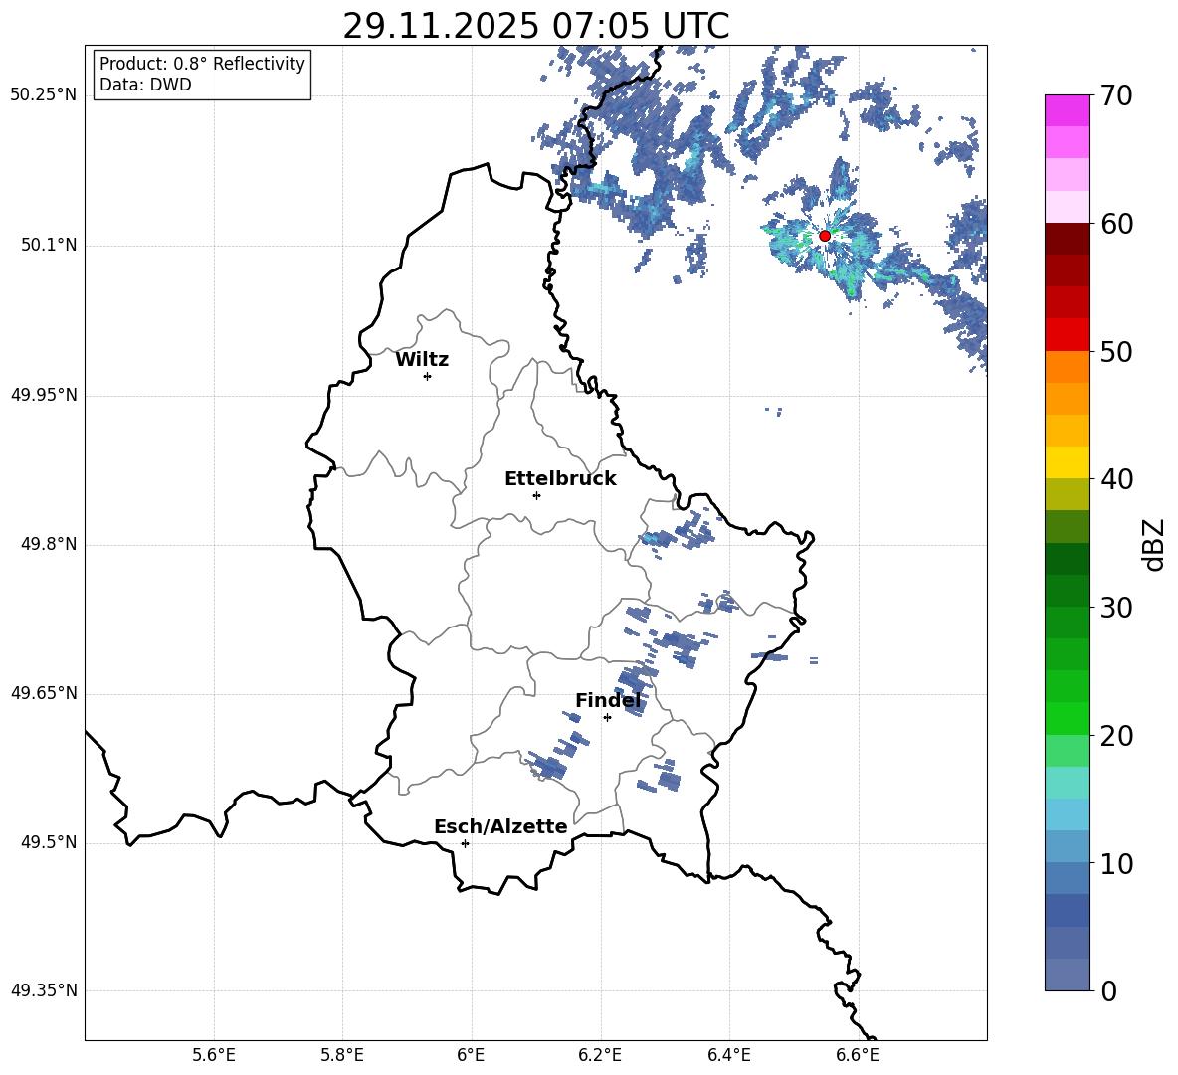The width and height of the screenshot is (1178, 1075).
Task: Click the 10 colorbar tick label
Action: coord(1116,864)
